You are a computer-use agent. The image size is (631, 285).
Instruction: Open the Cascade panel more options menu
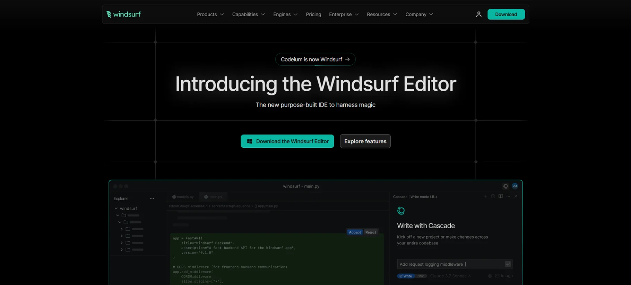coord(508,196)
